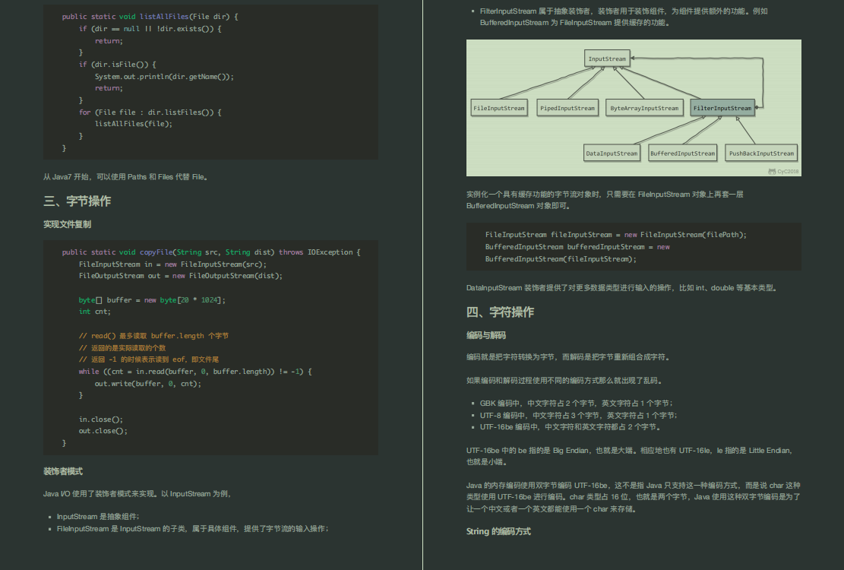Click the bullet InputStream 是抽象组件
This screenshot has height=570, width=844.
coord(98,517)
